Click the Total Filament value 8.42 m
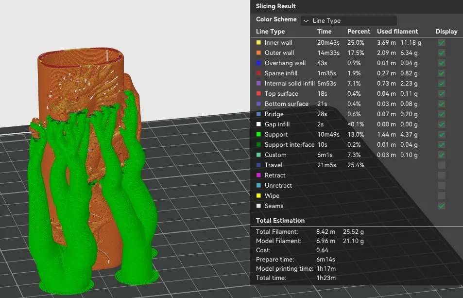 point(326,232)
